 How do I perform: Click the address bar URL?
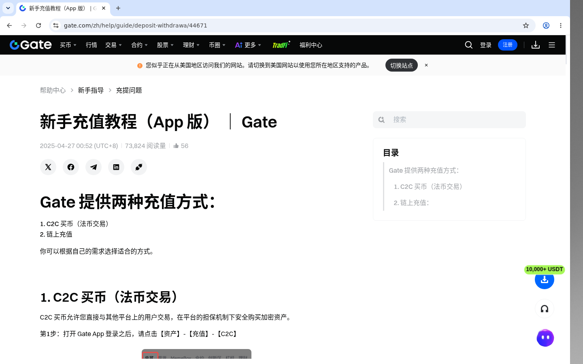pyautogui.click(x=135, y=25)
